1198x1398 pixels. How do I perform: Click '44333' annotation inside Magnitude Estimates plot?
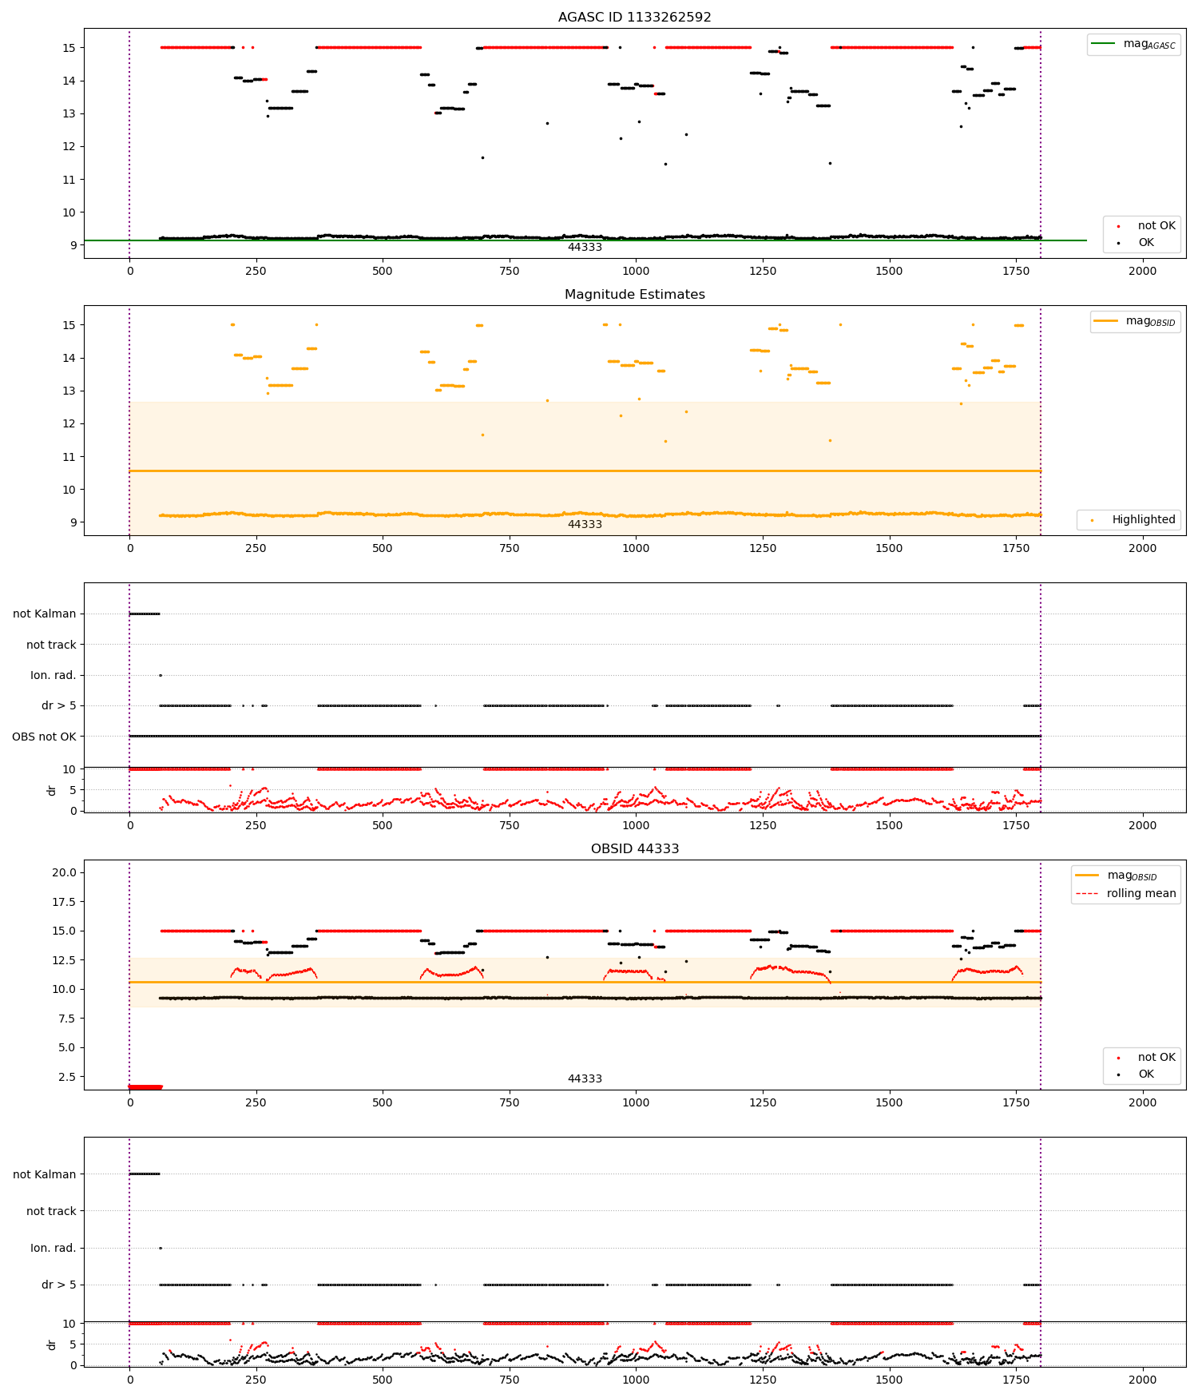(x=585, y=524)
